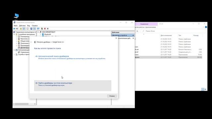Screen dimensions: 212x119
Task: Collapse the Диспетчер устройств actions section arrow
Action: (x=133, y=35)
